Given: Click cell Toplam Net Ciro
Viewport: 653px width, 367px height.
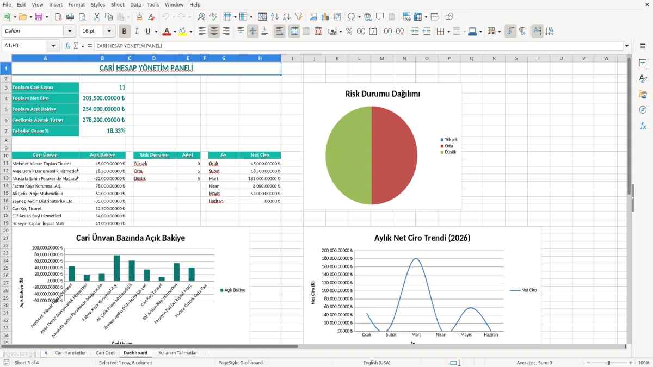Looking at the screenshot, I should 45,98.
